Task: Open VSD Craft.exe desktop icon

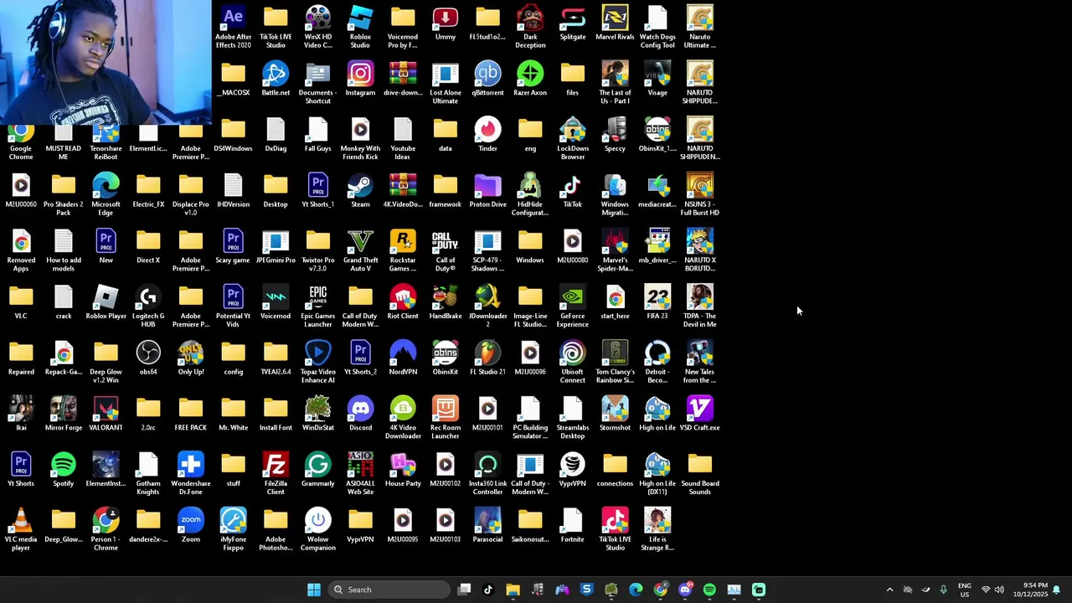Action: 700,415
